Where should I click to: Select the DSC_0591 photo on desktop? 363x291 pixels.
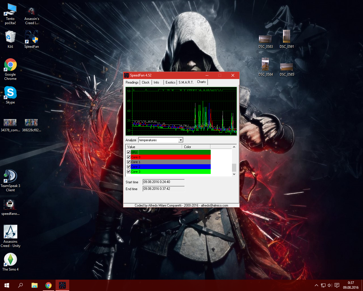(287, 39)
